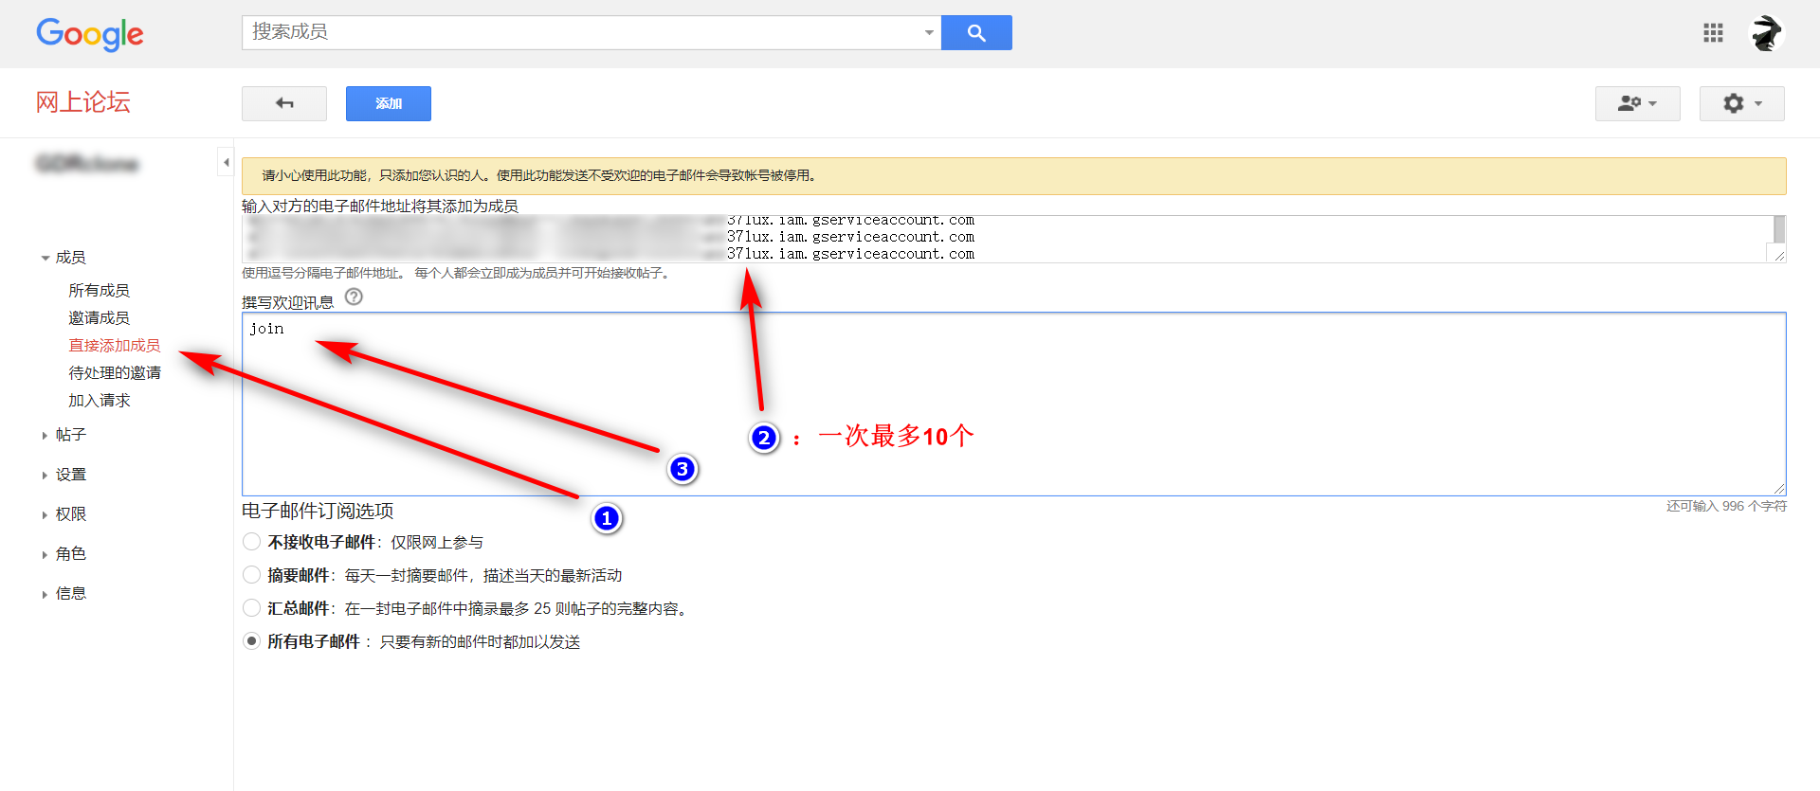The height and width of the screenshot is (791, 1820).
Task: Open the Google apps grid
Action: 1713,33
